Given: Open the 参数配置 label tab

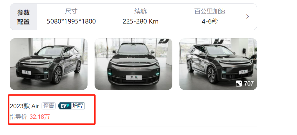Looking at the screenshot, I should (x=23, y=17).
